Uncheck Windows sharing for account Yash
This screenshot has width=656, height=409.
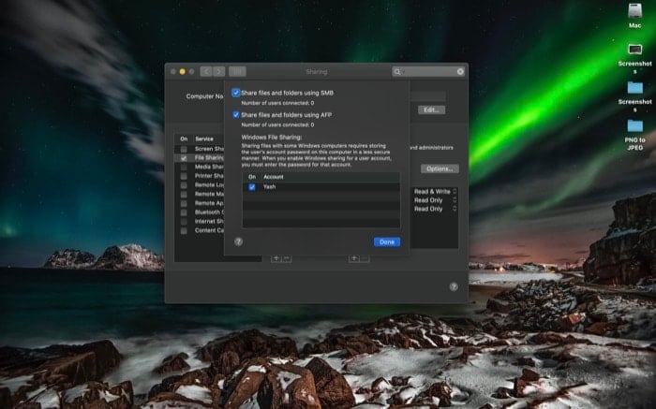(252, 187)
